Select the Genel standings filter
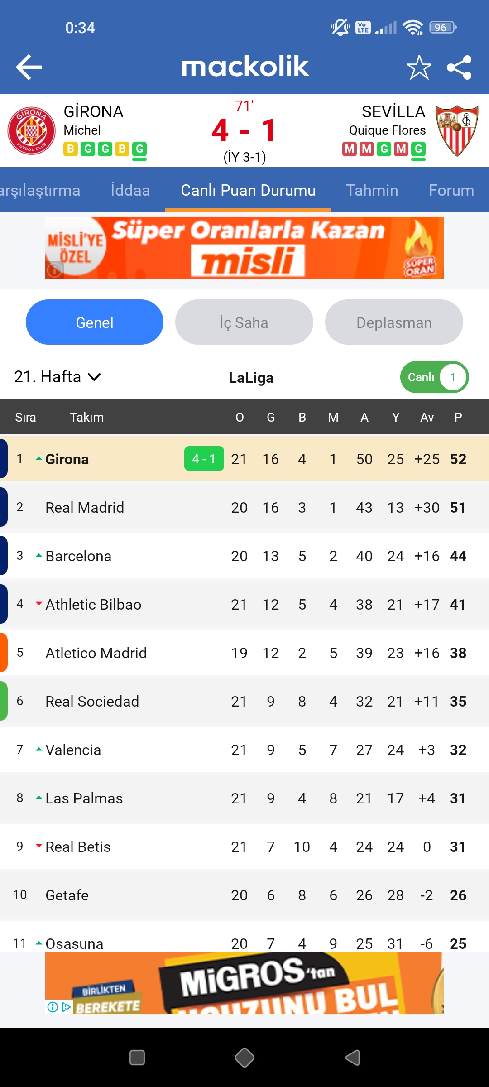 click(x=95, y=322)
